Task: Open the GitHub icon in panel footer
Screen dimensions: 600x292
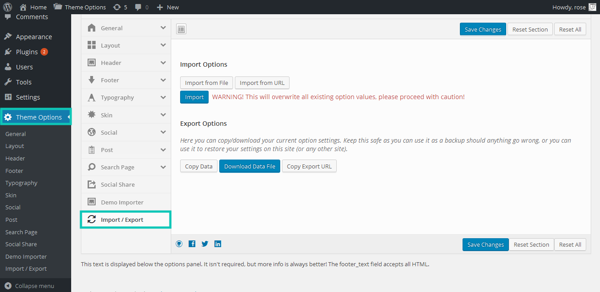Action: click(x=179, y=244)
